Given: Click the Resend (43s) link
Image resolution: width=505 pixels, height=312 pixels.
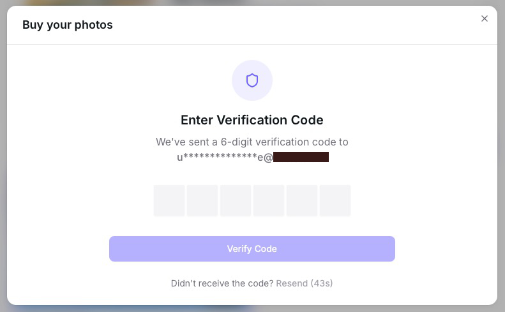Looking at the screenshot, I should (305, 283).
